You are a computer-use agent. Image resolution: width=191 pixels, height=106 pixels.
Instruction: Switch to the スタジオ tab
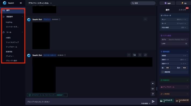point(182,10)
